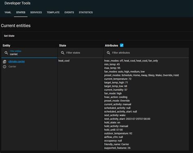Click the Carrier friendly name text
The image size is (193, 153).
12,67
